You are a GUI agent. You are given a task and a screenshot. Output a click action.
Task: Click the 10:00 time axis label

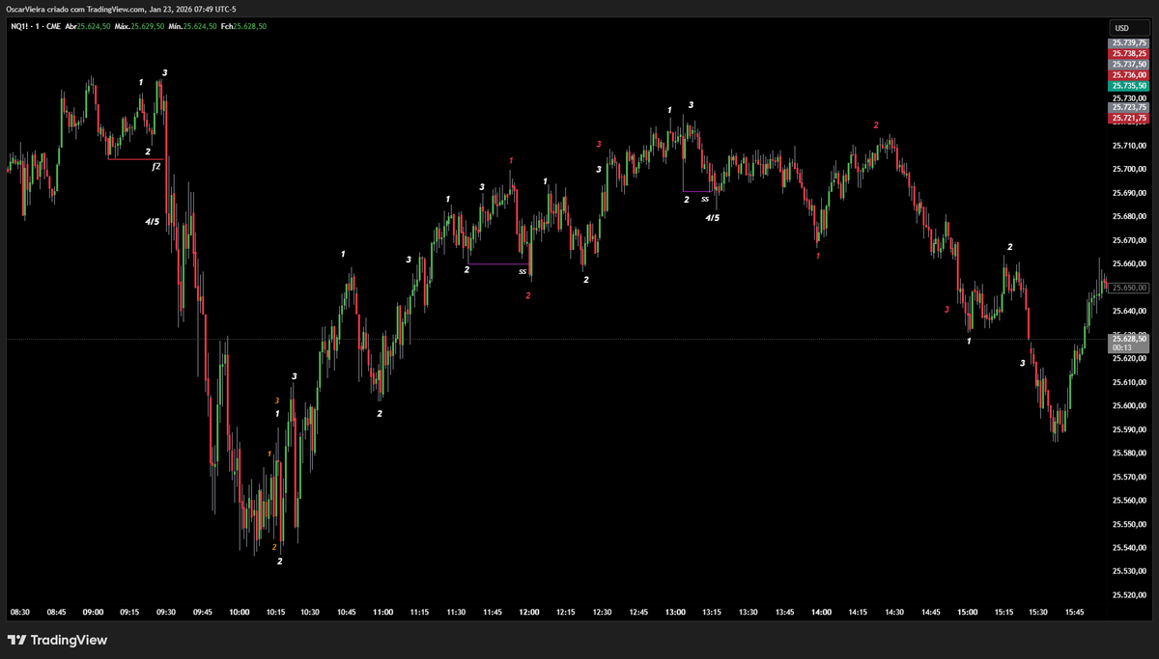[239, 612]
